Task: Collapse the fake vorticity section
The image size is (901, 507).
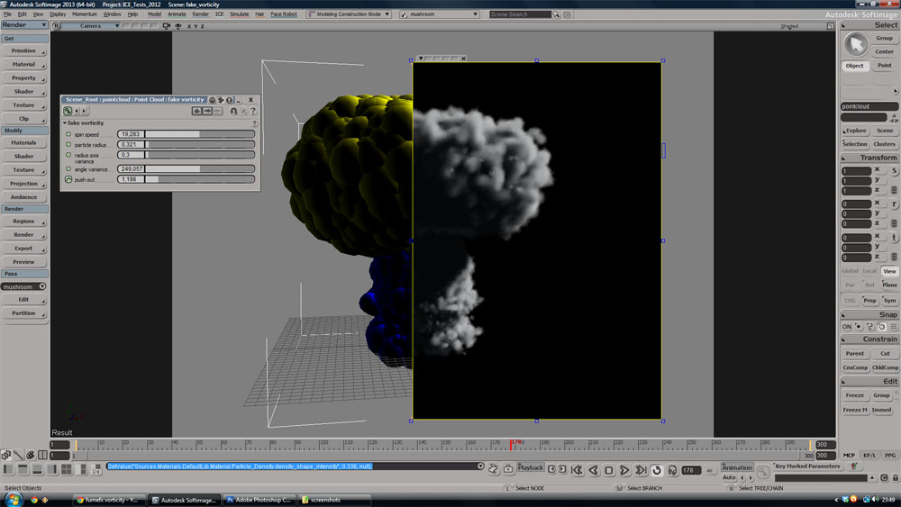Action: click(x=65, y=122)
